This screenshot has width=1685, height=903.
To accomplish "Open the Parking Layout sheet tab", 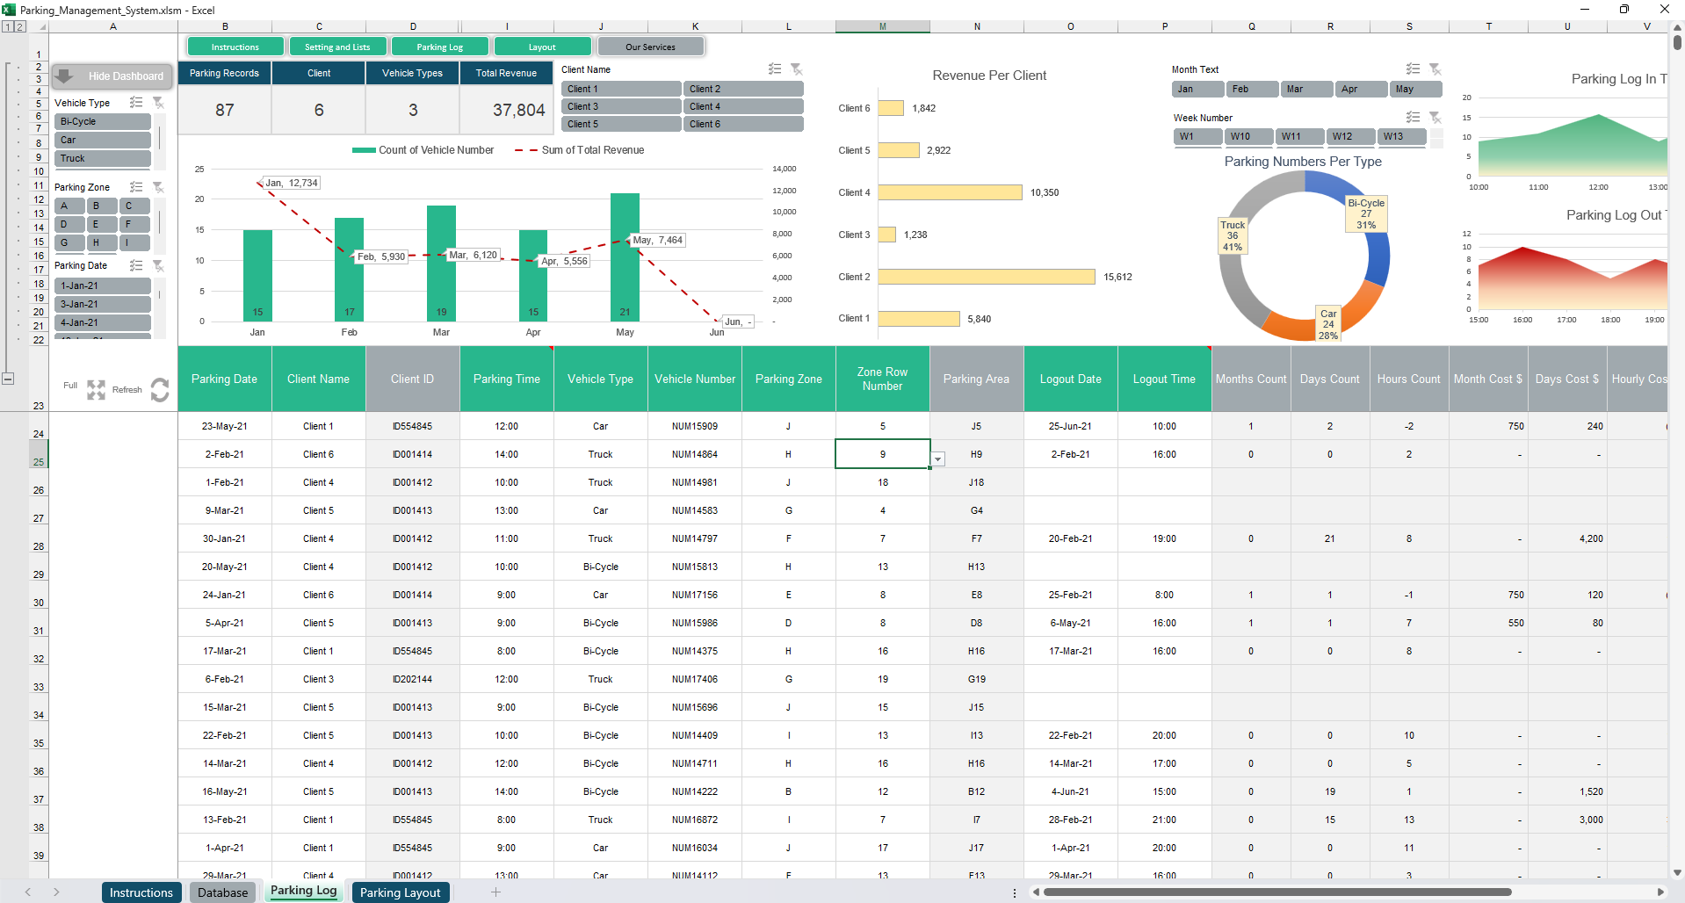I will click(x=400, y=892).
